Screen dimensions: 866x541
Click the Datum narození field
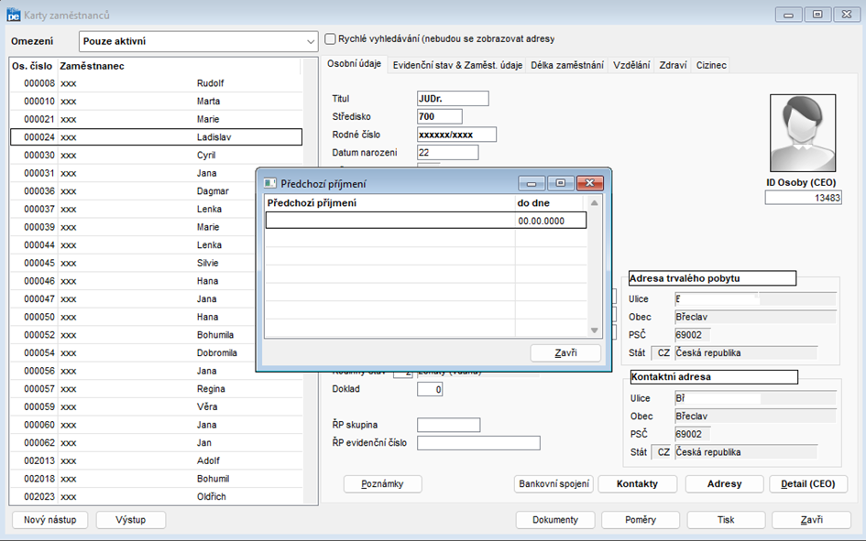point(448,153)
